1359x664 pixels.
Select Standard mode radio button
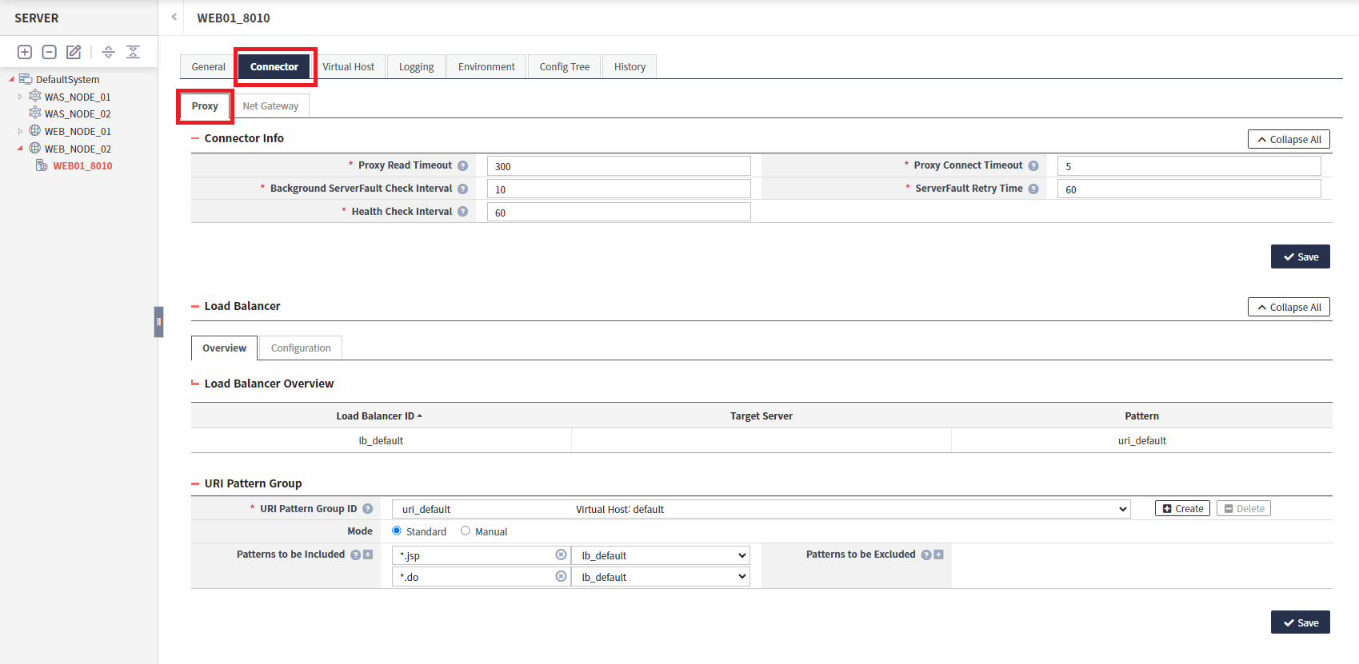(397, 531)
